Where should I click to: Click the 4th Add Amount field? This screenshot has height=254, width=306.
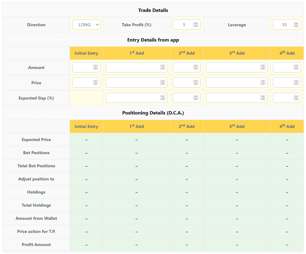click(287, 67)
